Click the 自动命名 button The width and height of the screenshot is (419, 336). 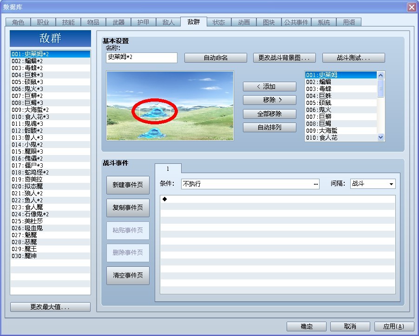[216, 58]
